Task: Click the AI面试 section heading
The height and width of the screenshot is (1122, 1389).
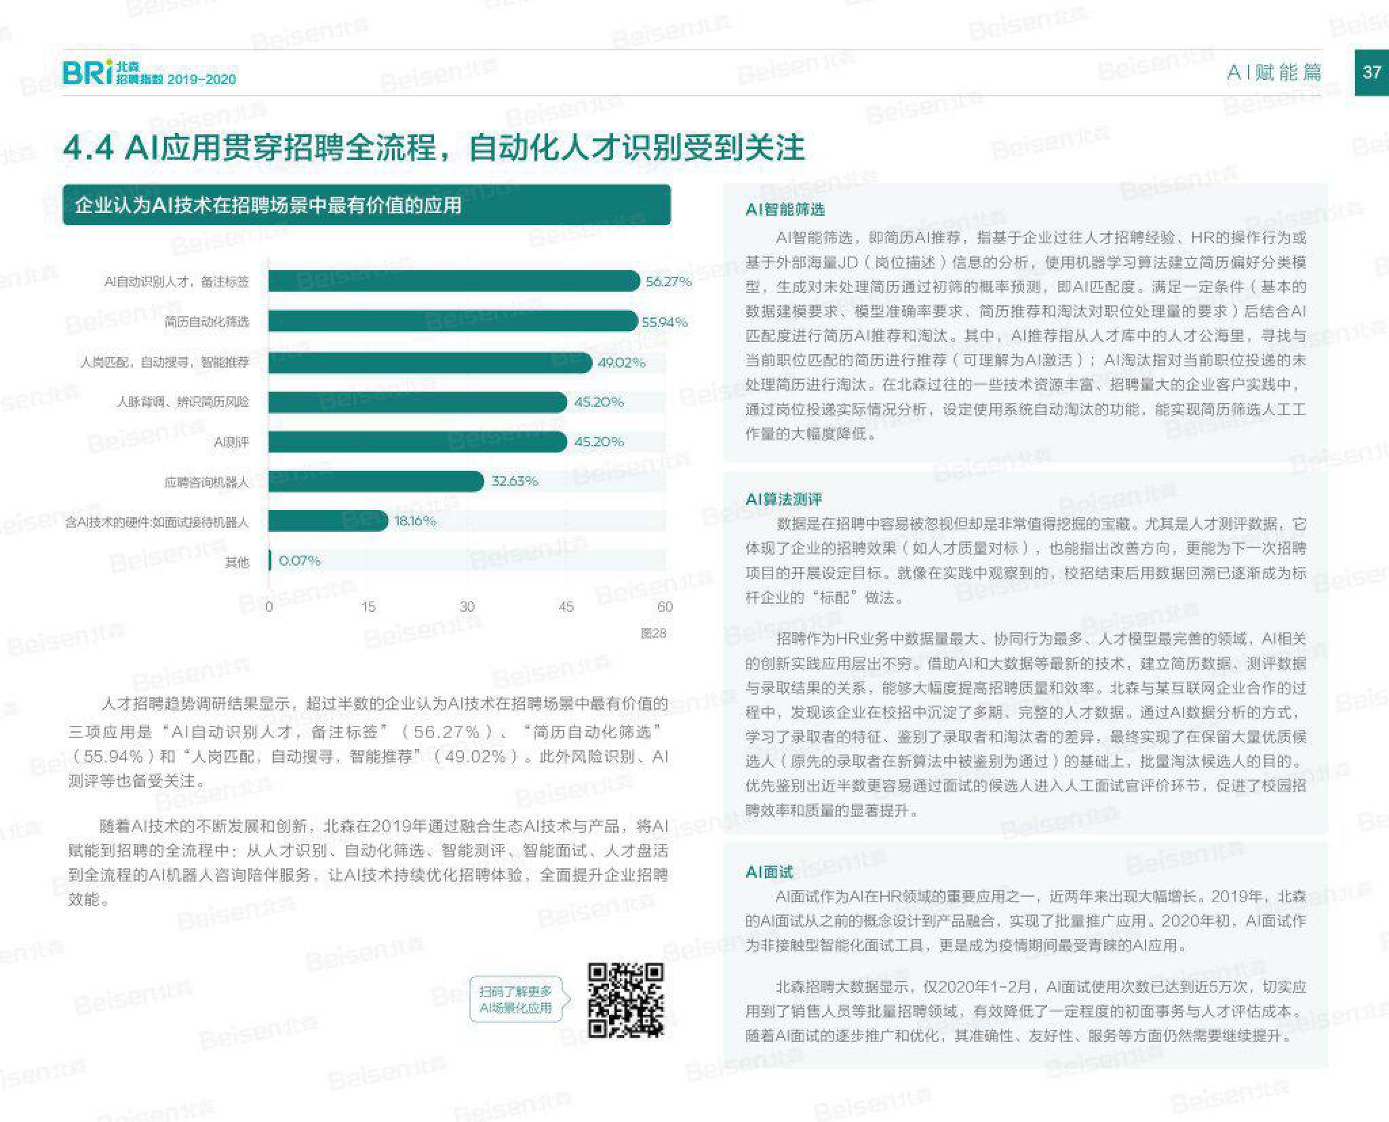Action: (x=769, y=872)
